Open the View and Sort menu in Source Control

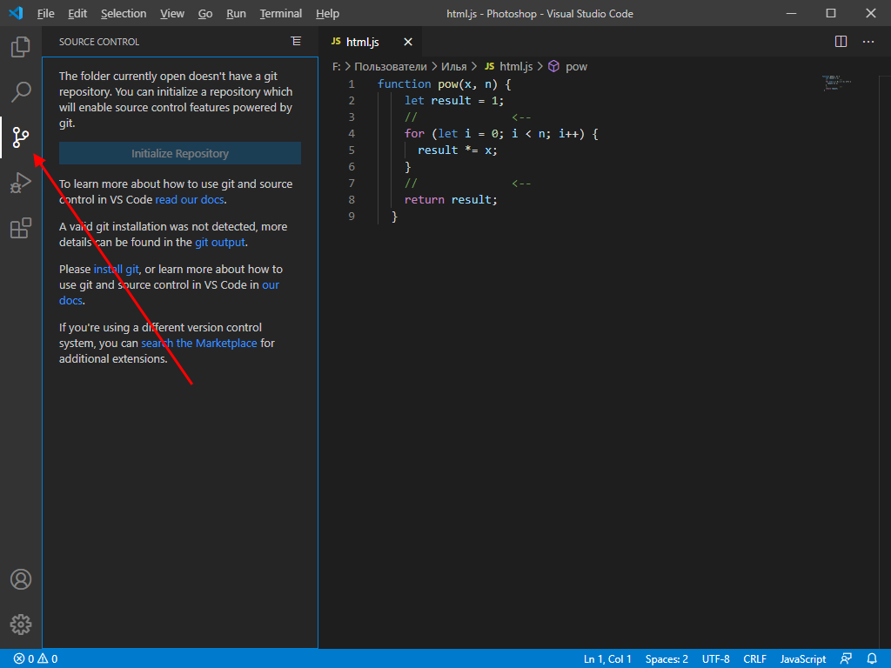tap(296, 41)
